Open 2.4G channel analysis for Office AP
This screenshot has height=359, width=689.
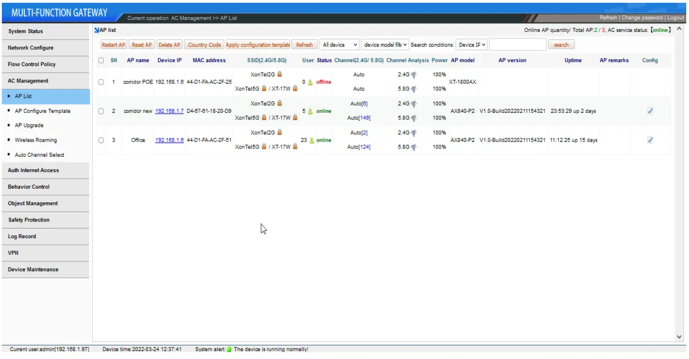coord(413,133)
